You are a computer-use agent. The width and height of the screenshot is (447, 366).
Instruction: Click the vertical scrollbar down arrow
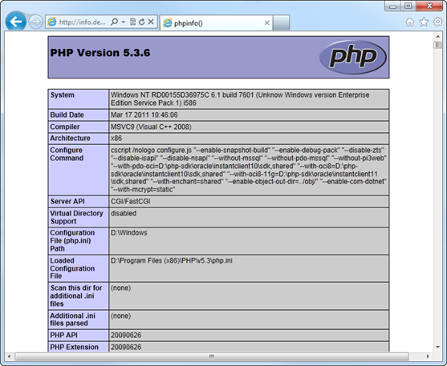[x=438, y=347]
